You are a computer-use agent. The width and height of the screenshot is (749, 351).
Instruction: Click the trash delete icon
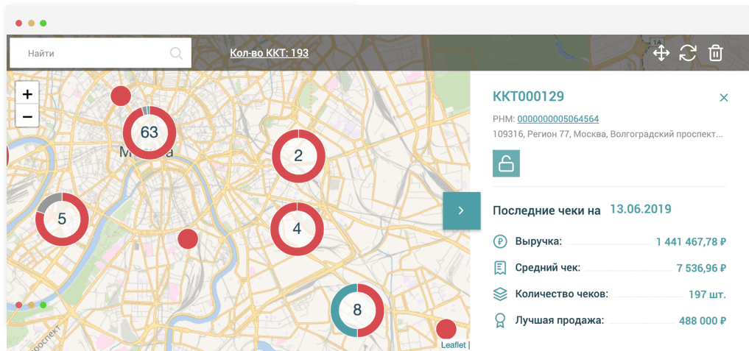click(x=715, y=53)
